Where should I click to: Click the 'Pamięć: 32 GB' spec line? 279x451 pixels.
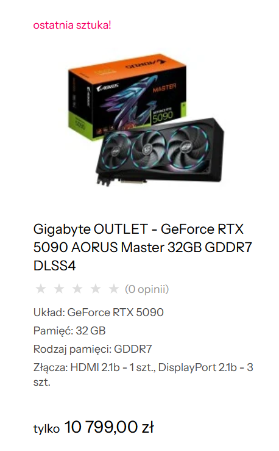coord(69,331)
